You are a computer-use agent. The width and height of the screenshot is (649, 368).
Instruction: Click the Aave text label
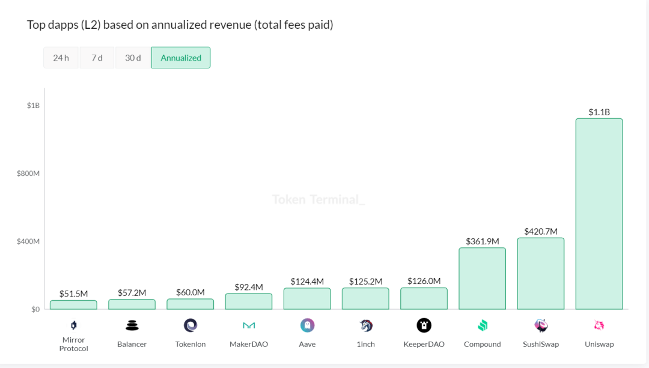point(307,345)
